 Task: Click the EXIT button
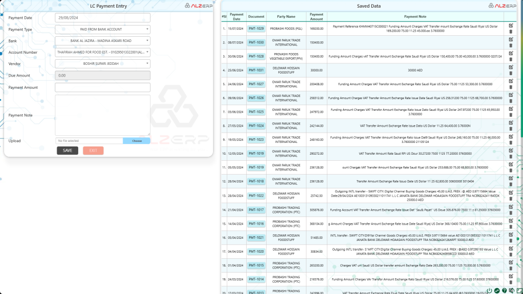[x=93, y=151]
